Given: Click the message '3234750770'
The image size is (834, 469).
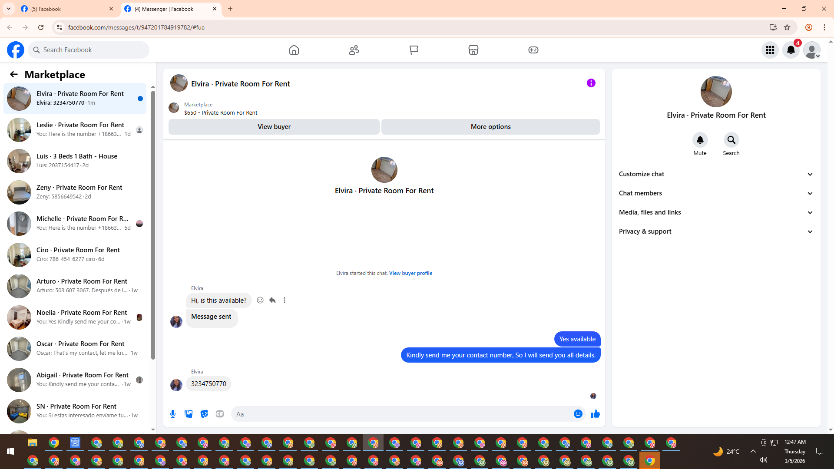Looking at the screenshot, I should 208,384.
